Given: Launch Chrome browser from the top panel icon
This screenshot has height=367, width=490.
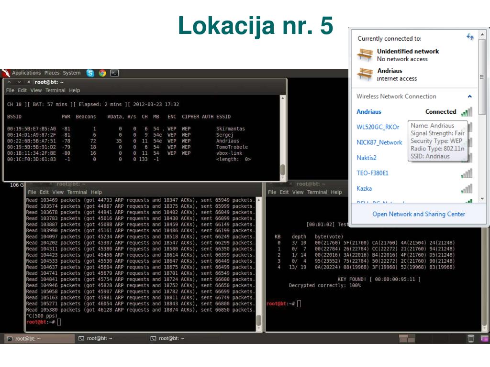Looking at the screenshot, I should pos(102,73).
